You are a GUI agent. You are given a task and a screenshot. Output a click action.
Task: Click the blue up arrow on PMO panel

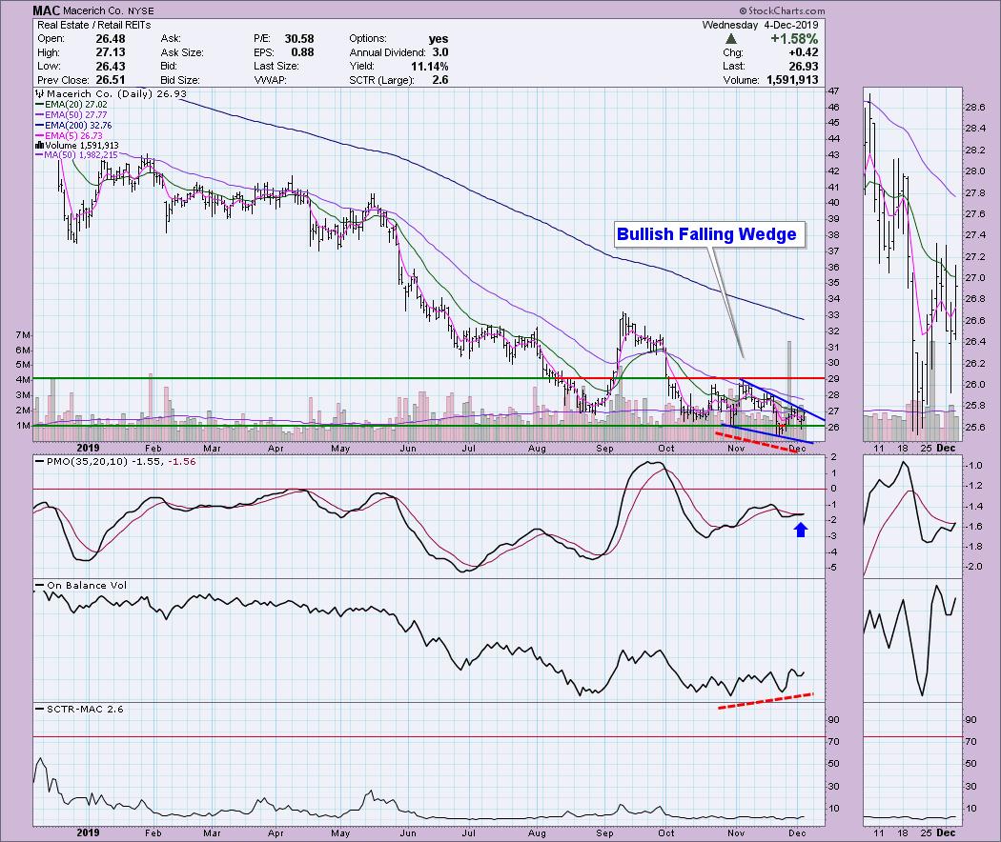click(801, 529)
